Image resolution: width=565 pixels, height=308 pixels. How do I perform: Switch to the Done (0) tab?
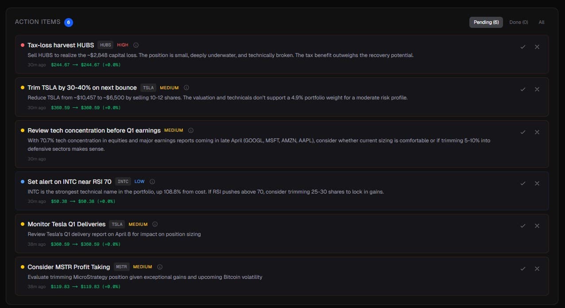(x=518, y=22)
